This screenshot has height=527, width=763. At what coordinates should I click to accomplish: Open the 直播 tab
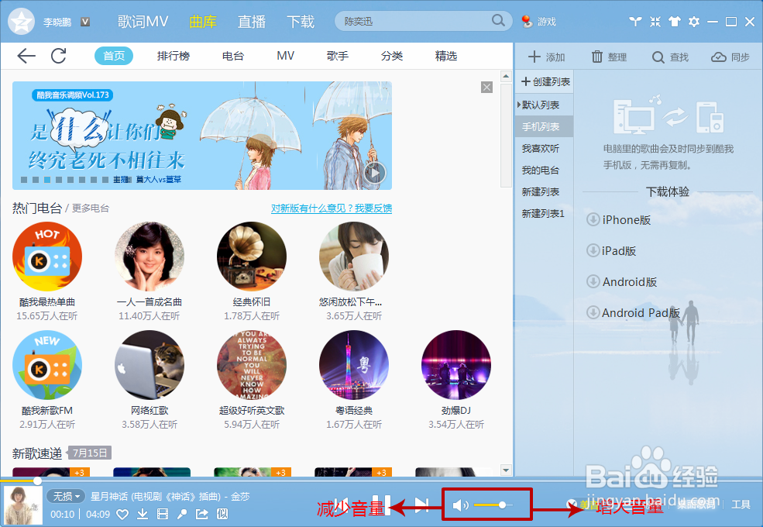pos(252,22)
